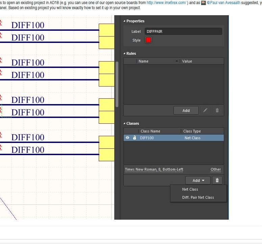Image resolution: width=262 pixels, height=244 pixels.
Task: Delete class using Classes trash icon
Action: [x=217, y=180]
